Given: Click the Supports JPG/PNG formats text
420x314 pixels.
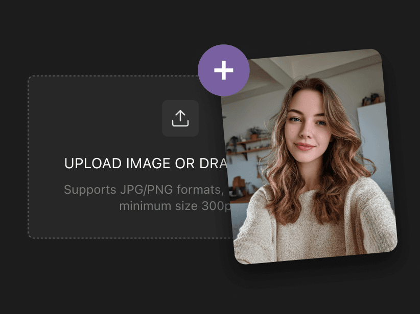Looking at the screenshot, I should 143,190.
